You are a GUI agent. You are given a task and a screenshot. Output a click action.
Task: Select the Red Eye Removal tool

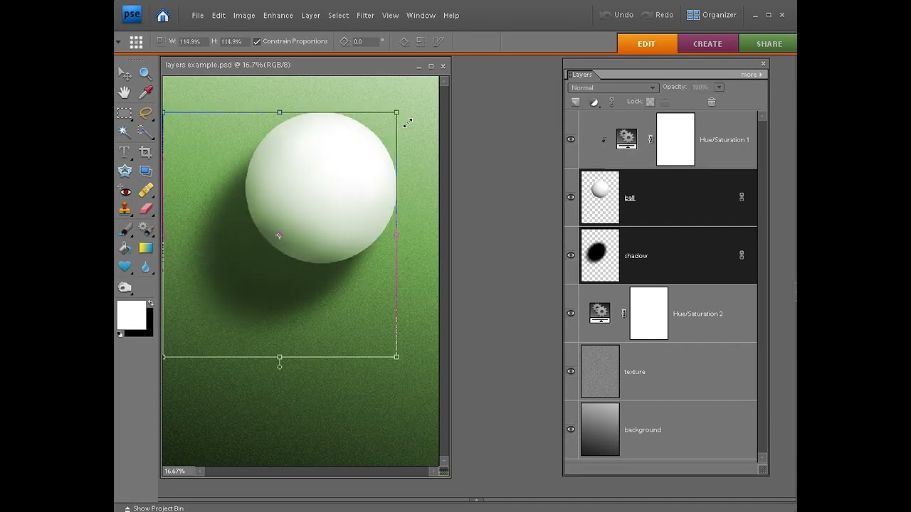tap(125, 191)
